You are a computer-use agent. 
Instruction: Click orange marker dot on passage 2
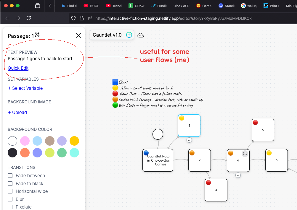(192, 153)
